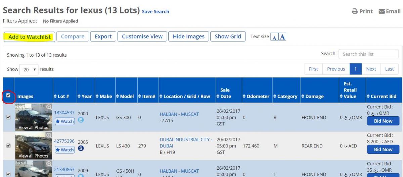Sort by Year column
The image size is (403, 177).
tap(85, 96)
